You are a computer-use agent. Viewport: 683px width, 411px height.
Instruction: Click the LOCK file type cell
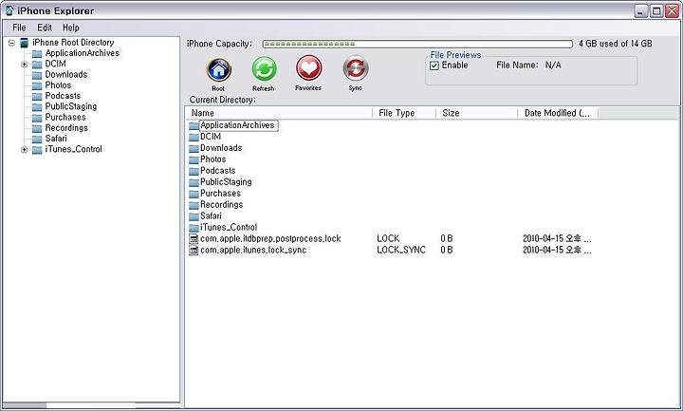tap(388, 239)
